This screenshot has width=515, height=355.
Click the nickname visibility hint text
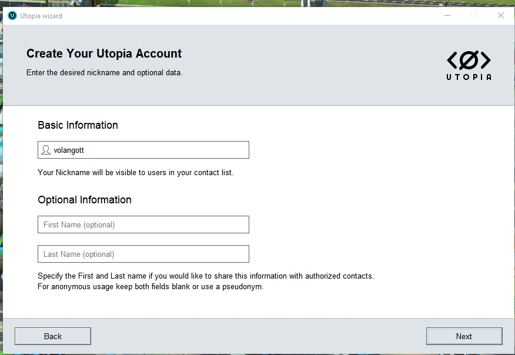(135, 173)
